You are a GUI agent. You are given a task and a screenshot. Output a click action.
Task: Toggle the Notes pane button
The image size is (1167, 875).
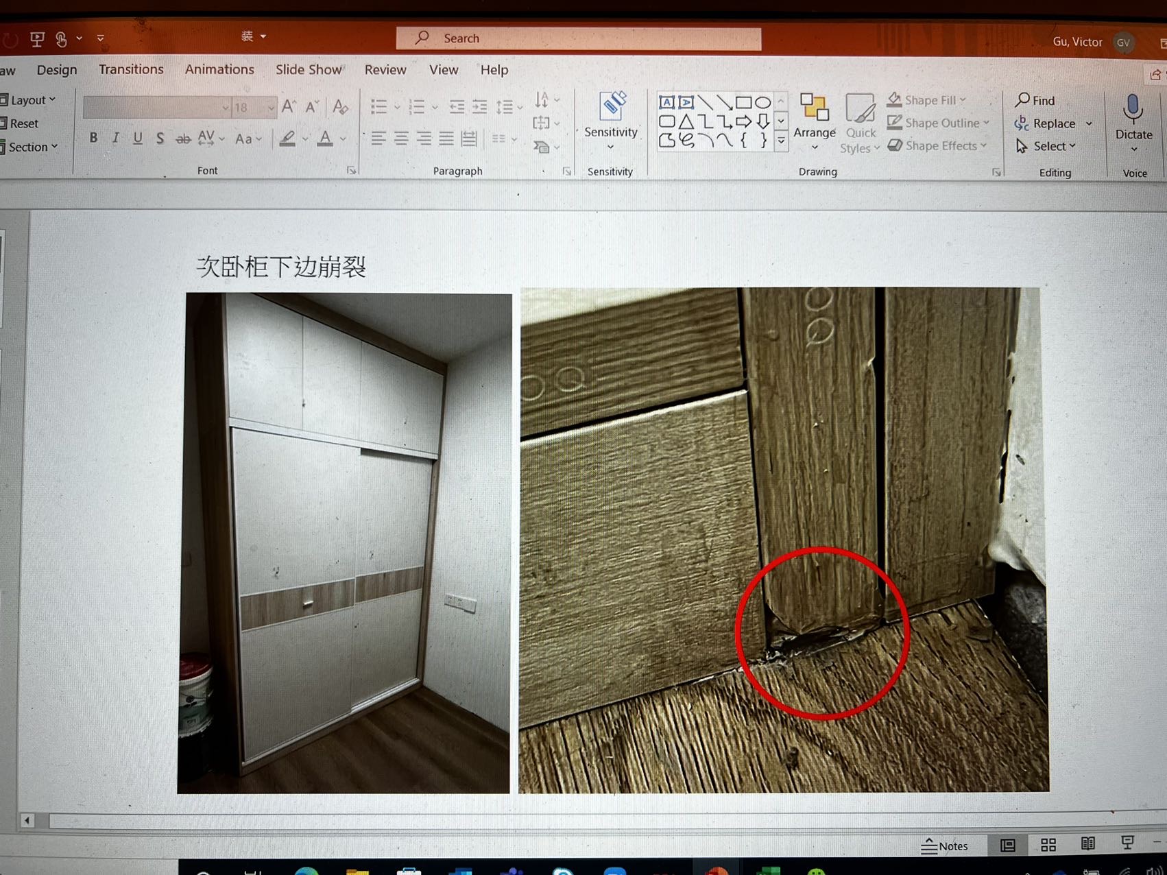click(944, 846)
